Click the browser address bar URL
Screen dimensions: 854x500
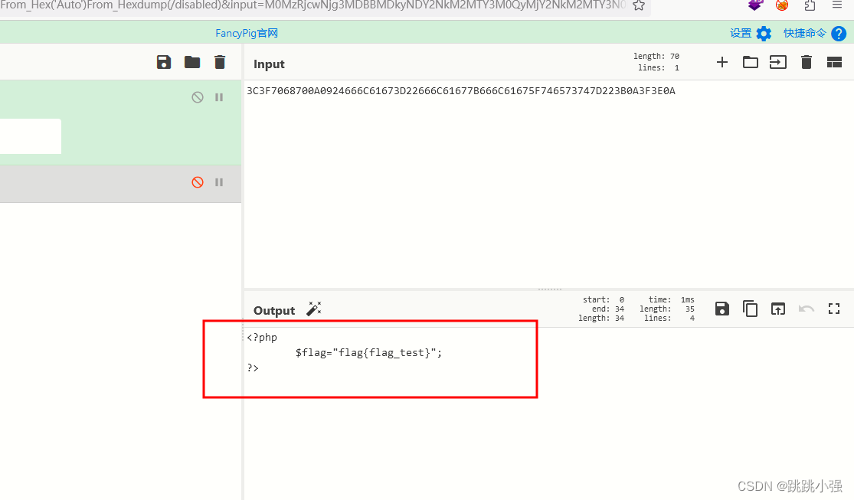(x=314, y=5)
